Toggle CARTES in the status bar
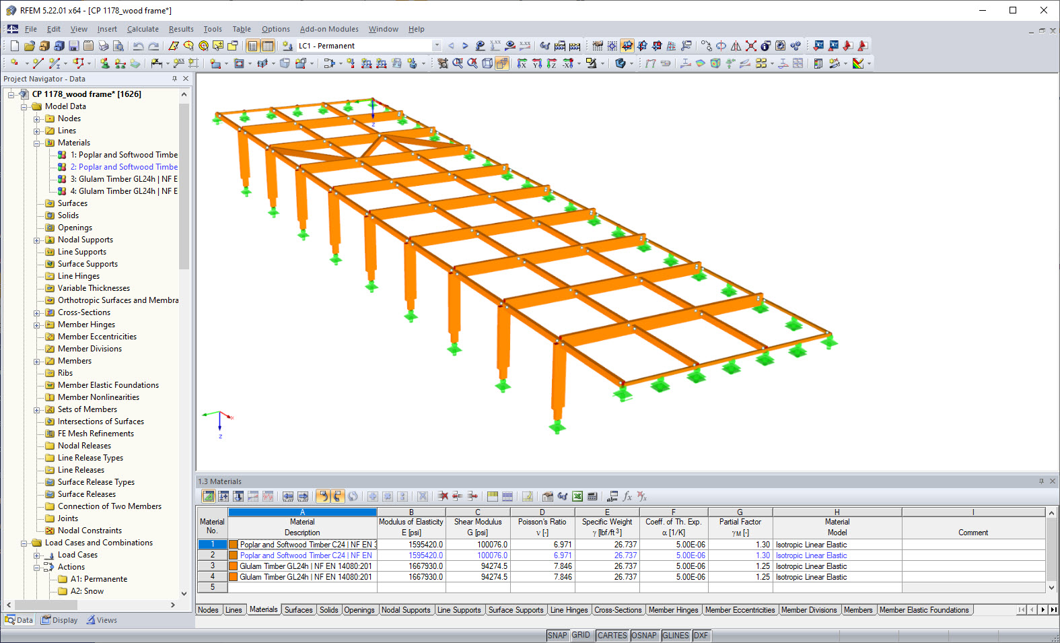1060x643 pixels. 612,636
